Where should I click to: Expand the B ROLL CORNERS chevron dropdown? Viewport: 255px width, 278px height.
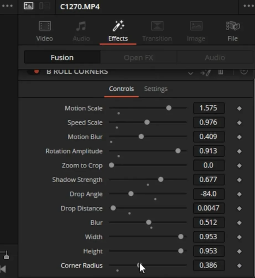click(191, 73)
